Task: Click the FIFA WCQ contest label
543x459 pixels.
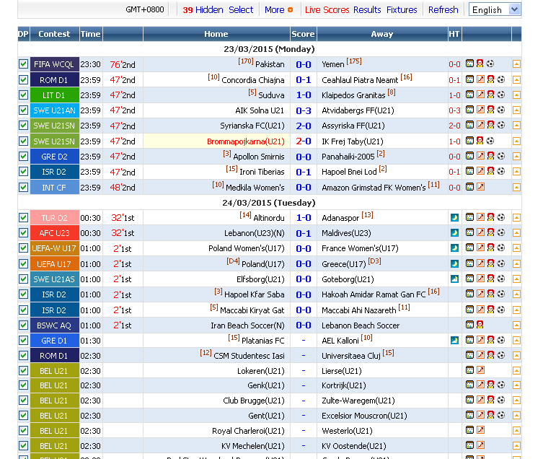Action: tap(54, 64)
